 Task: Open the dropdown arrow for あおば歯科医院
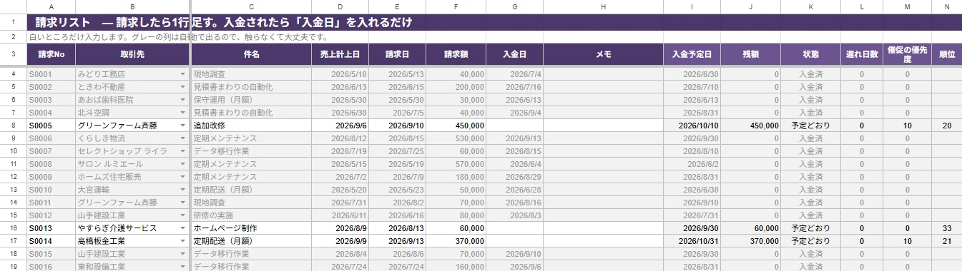(183, 99)
